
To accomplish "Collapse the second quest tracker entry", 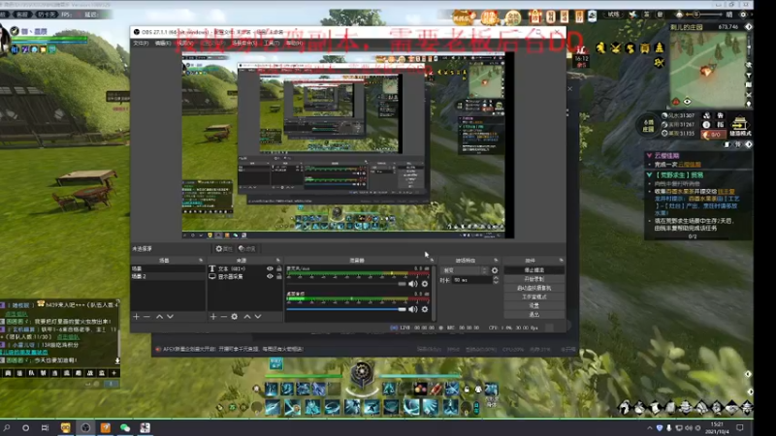I will click(649, 175).
